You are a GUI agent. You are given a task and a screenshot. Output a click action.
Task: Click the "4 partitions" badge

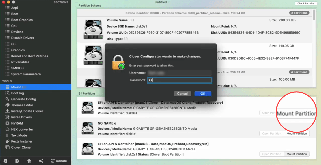299,72
